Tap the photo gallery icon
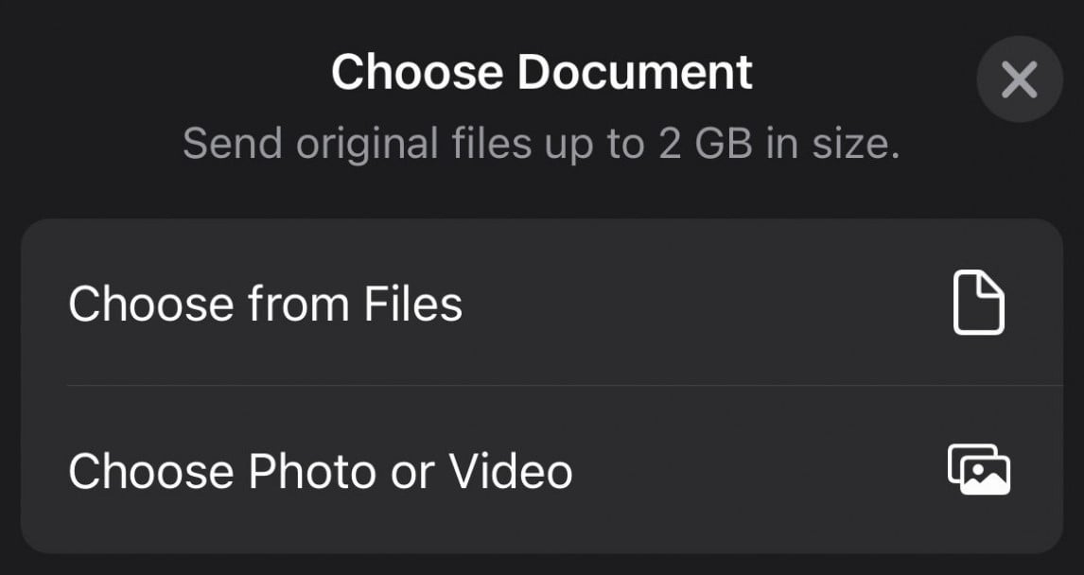1084x575 pixels. click(x=978, y=470)
